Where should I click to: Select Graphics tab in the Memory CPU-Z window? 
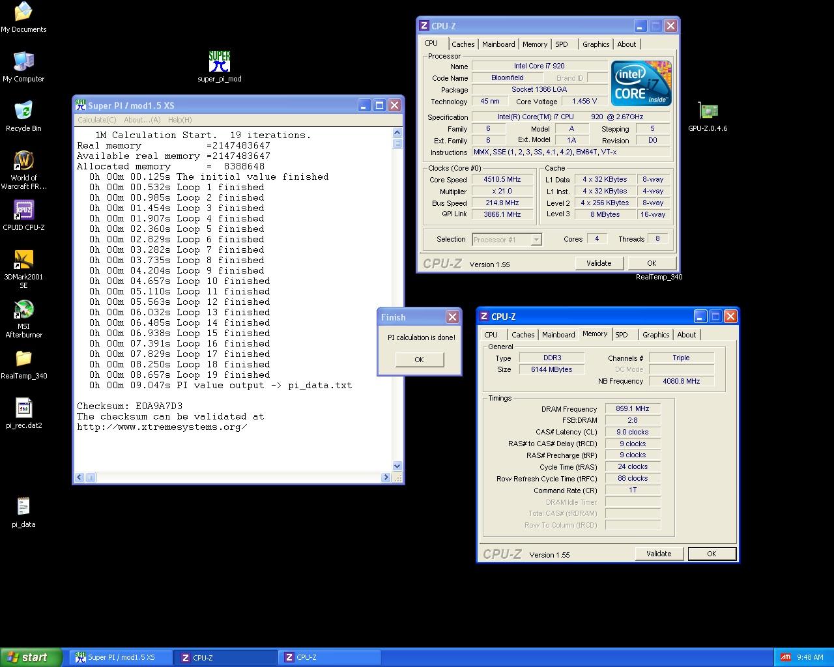(656, 335)
